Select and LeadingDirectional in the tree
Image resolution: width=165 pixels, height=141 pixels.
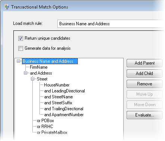(64, 91)
